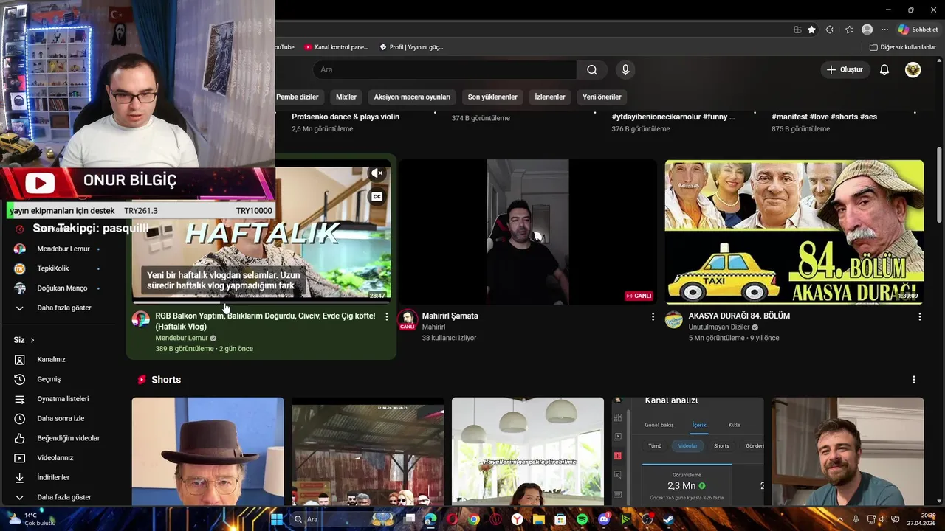Open the RGB Balkon Yaptım video title

click(265, 321)
